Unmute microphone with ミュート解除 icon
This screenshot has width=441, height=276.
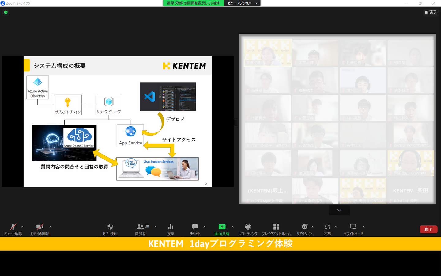pos(13,227)
